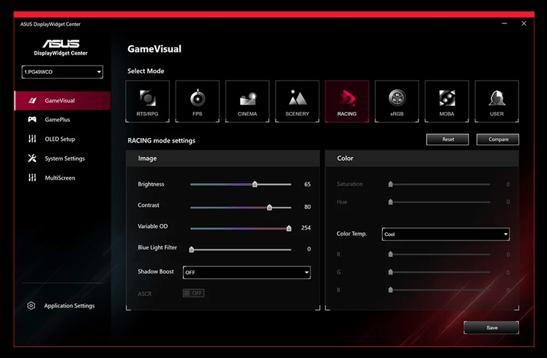
Task: Click the Image panel header
Action: [x=223, y=159]
